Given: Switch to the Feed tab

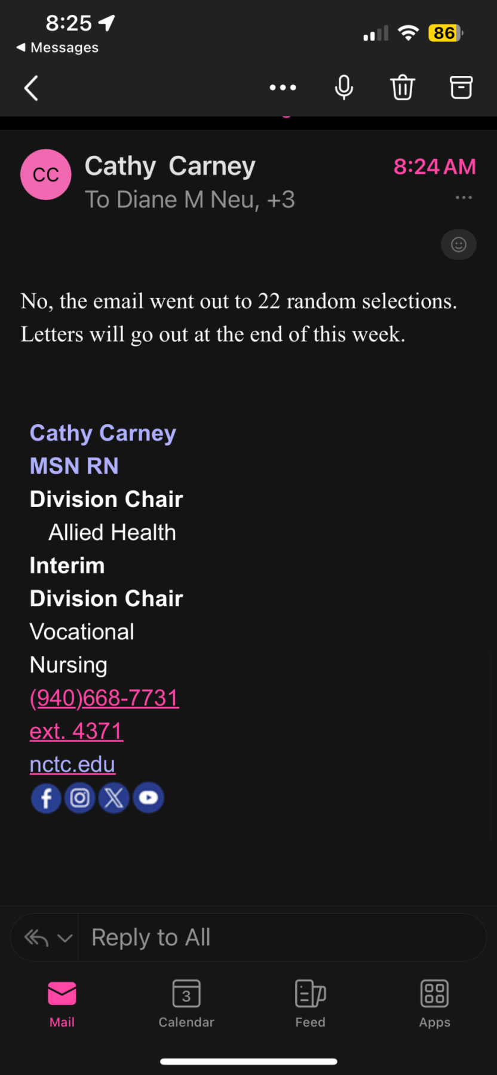Looking at the screenshot, I should (311, 1005).
